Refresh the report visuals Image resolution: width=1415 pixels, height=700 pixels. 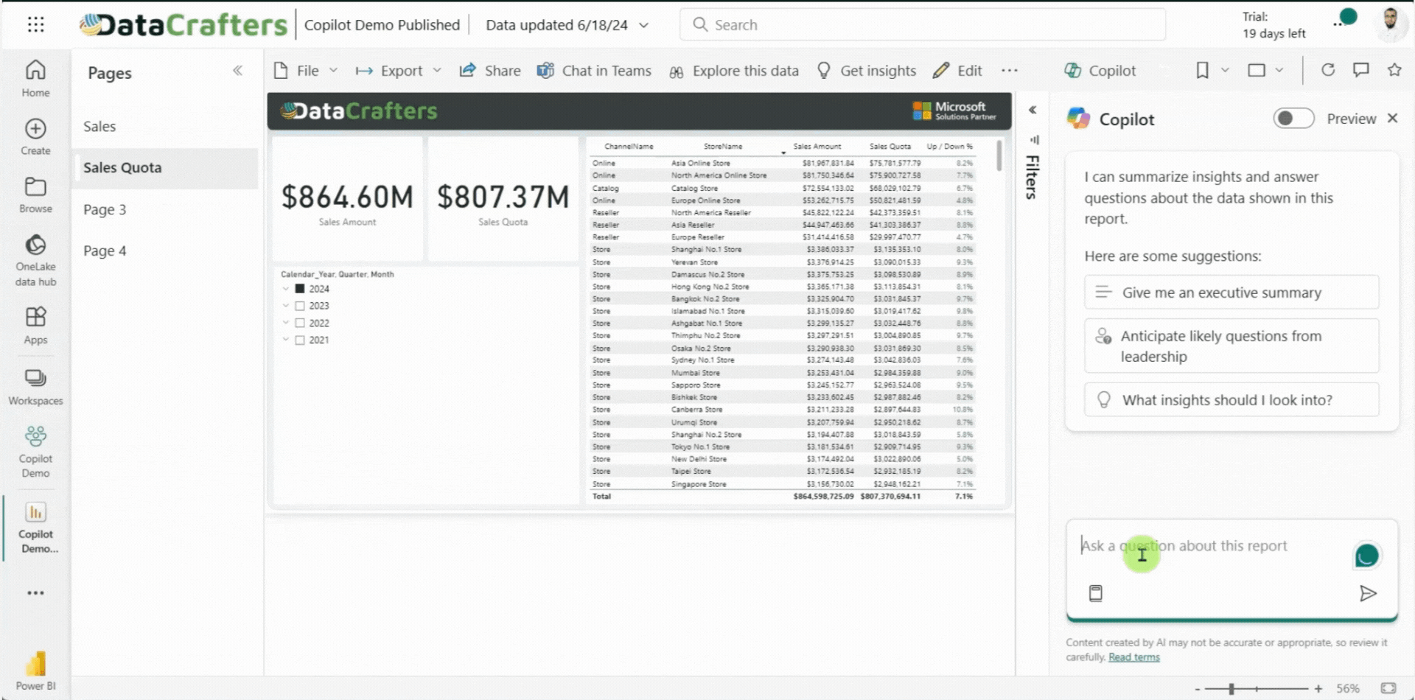(x=1328, y=70)
